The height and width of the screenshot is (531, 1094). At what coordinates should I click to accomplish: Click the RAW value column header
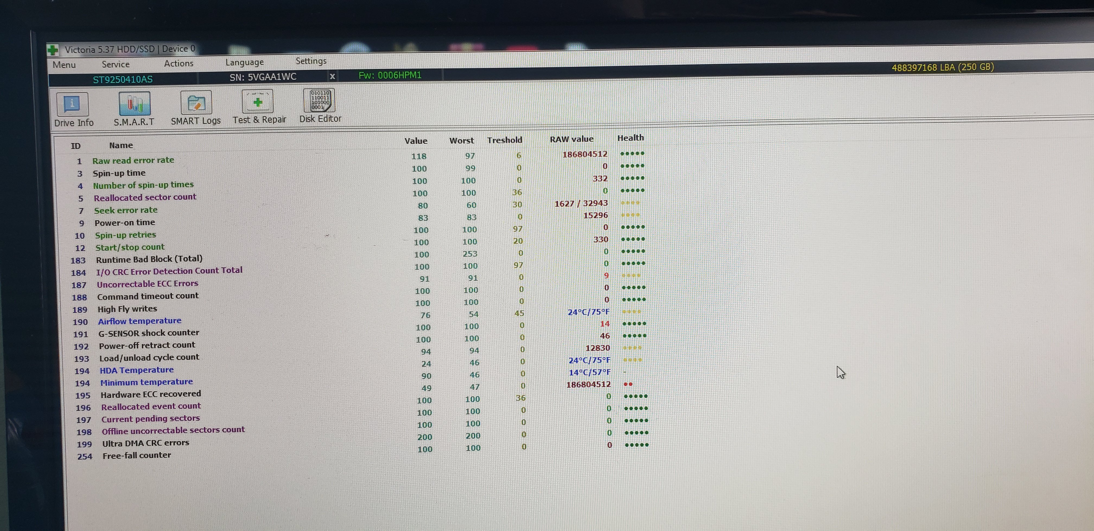(x=572, y=139)
